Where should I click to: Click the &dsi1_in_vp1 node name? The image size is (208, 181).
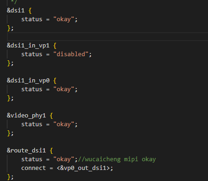coord(28,46)
